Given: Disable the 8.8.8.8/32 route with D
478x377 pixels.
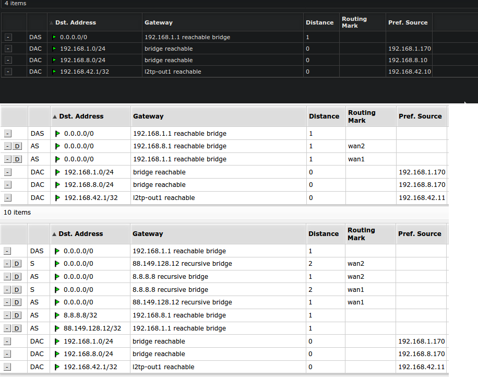Looking at the screenshot, I should [x=17, y=315].
